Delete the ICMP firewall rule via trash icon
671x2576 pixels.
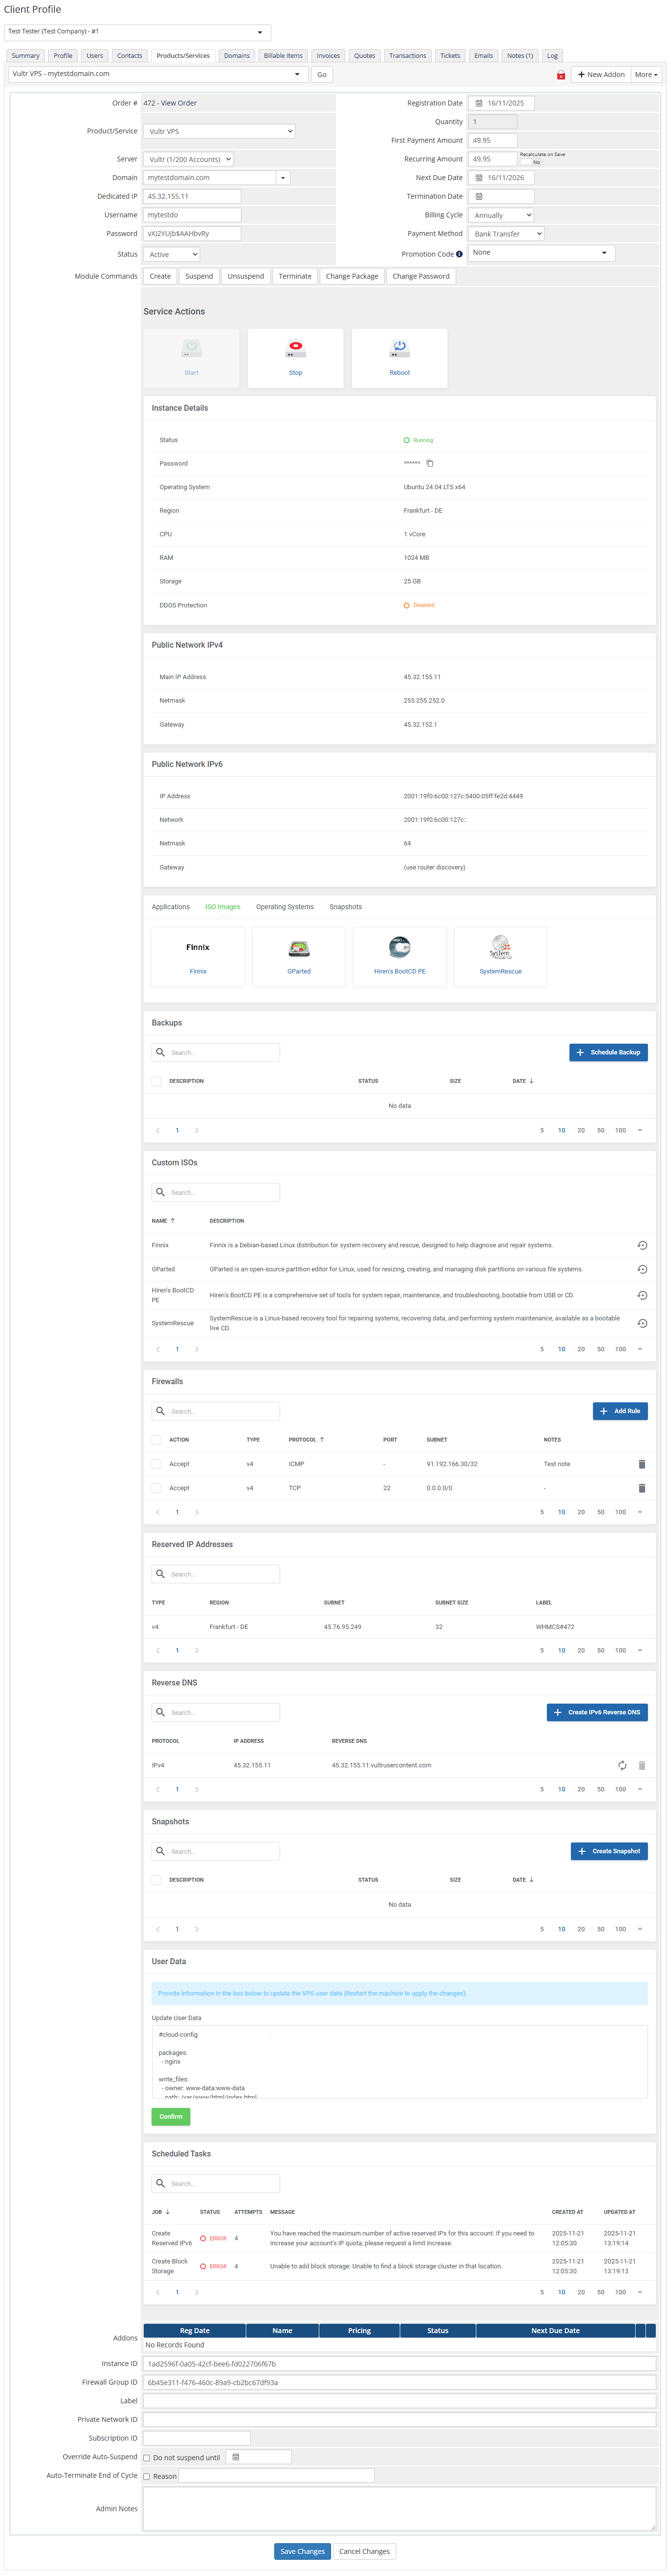[642, 1464]
